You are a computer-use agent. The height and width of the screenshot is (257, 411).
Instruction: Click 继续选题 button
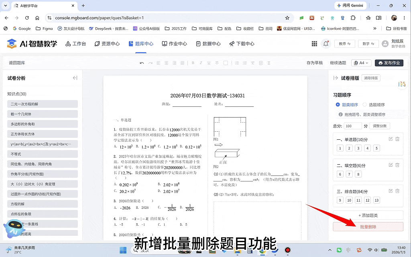point(338,63)
